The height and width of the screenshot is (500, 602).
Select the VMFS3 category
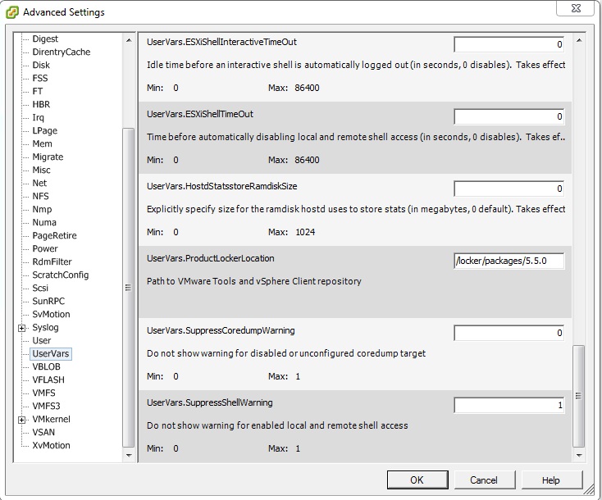click(x=46, y=406)
